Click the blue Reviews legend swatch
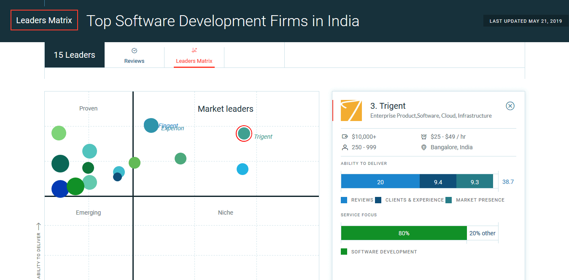 click(344, 200)
